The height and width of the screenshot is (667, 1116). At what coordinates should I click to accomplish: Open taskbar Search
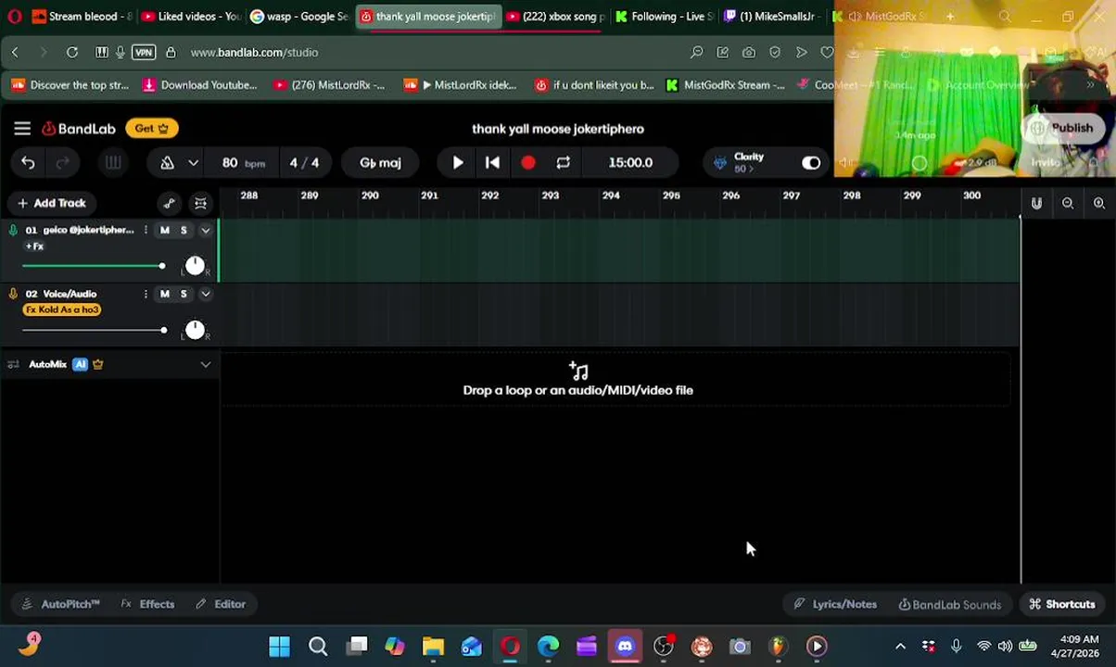click(318, 647)
